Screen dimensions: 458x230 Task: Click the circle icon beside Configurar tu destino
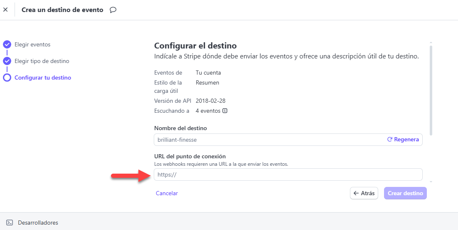tap(7, 77)
